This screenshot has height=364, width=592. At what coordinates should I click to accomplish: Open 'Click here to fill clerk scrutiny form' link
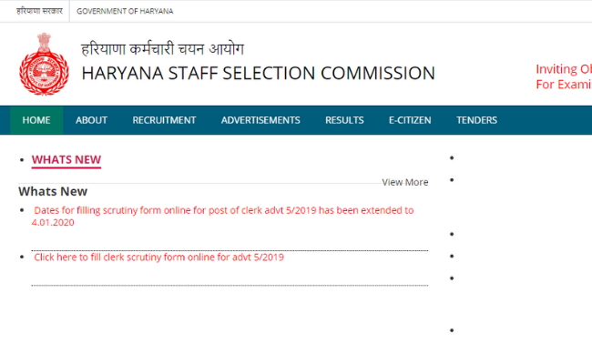pos(159,258)
